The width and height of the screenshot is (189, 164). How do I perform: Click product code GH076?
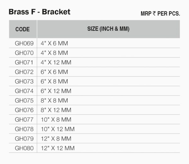click(x=24, y=110)
